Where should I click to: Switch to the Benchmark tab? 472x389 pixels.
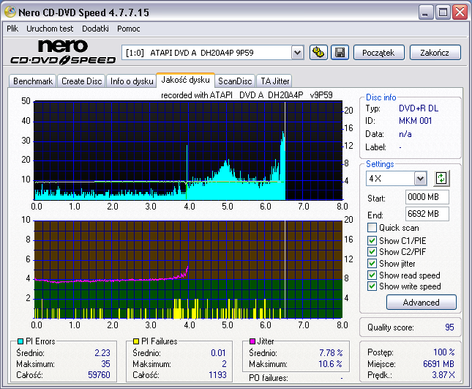click(x=33, y=81)
